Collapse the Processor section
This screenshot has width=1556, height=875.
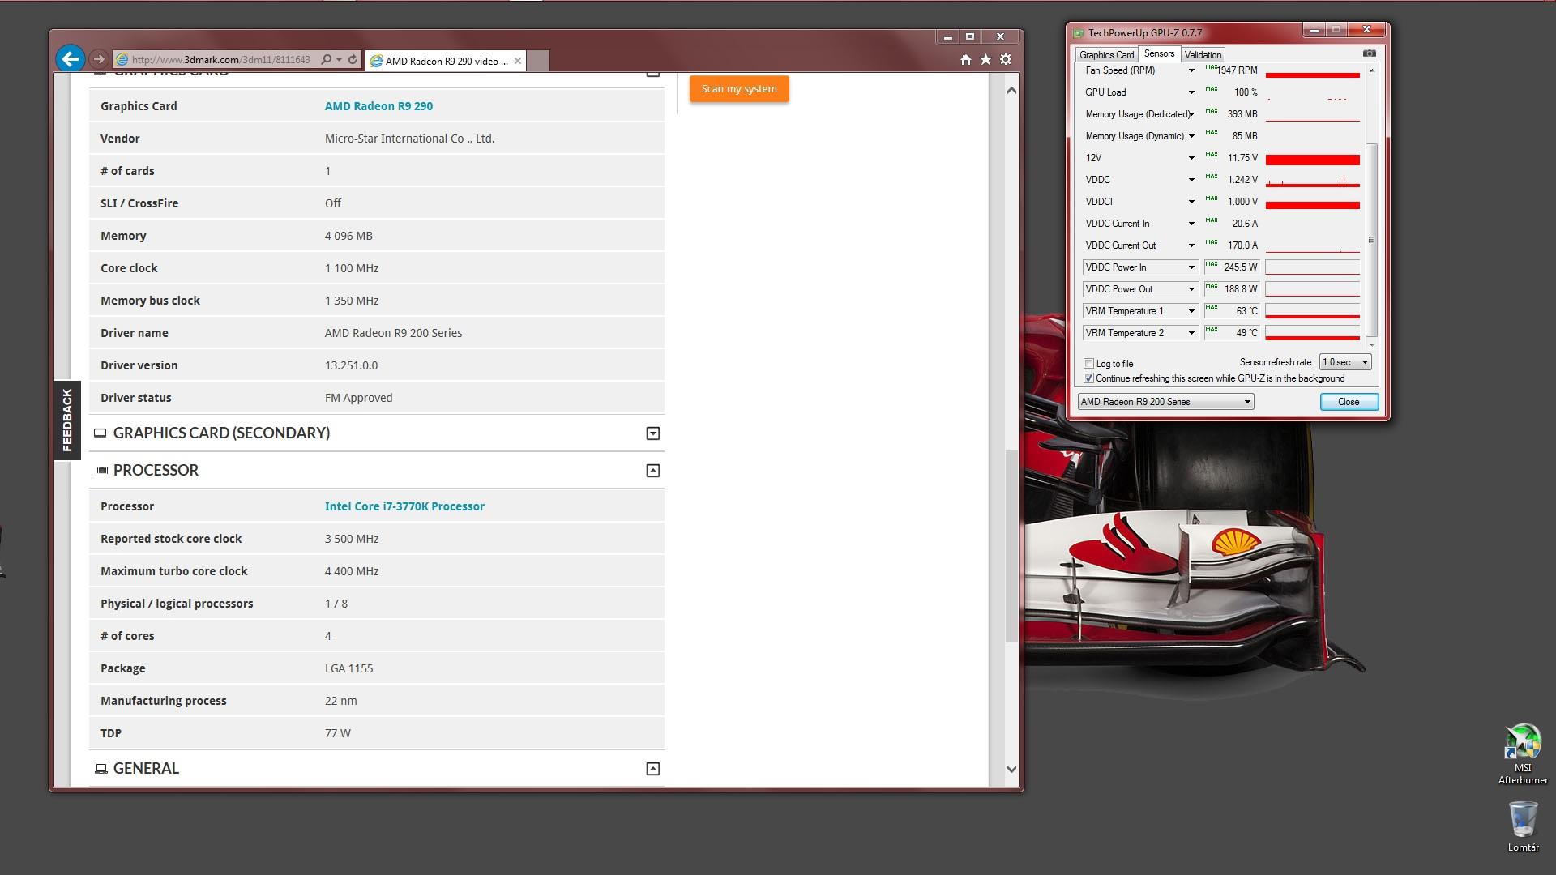(x=652, y=471)
